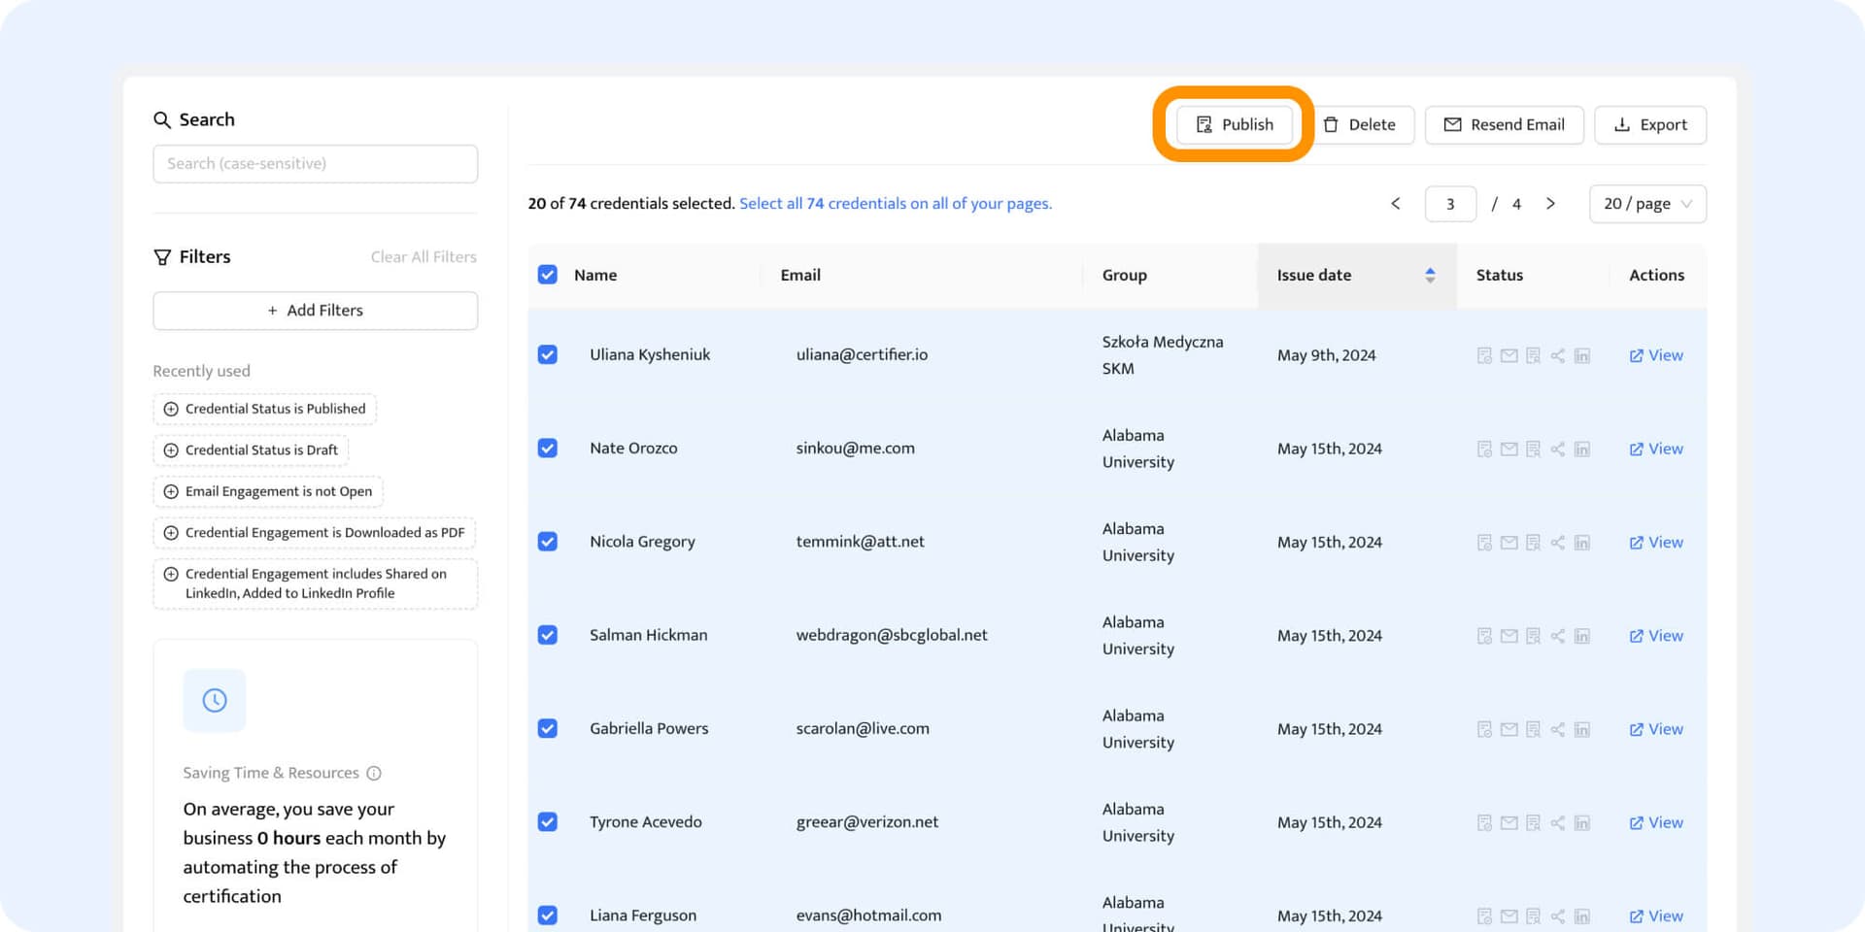The width and height of the screenshot is (1865, 932).
Task: Uncheck Tyrone Acevedo's row checkbox
Action: (x=548, y=821)
